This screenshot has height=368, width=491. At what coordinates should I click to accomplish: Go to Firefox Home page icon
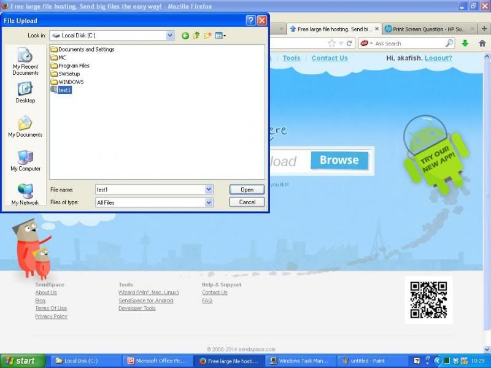(x=482, y=44)
